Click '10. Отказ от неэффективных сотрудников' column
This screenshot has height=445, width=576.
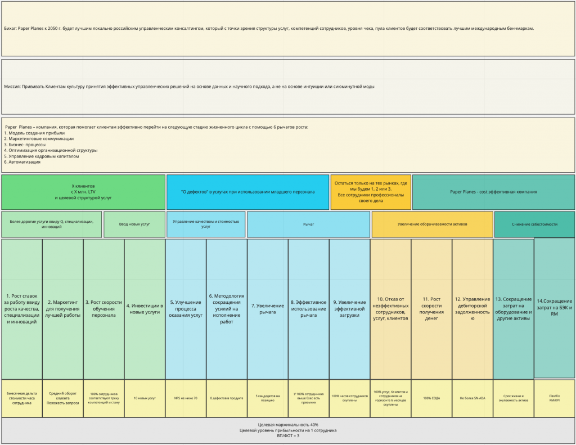(390, 309)
